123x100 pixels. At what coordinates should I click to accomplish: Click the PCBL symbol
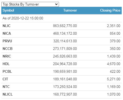click(x=7, y=71)
